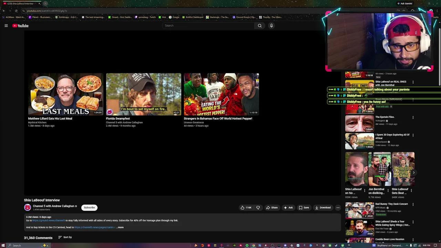Reload the page with refresh icon

point(16,11)
